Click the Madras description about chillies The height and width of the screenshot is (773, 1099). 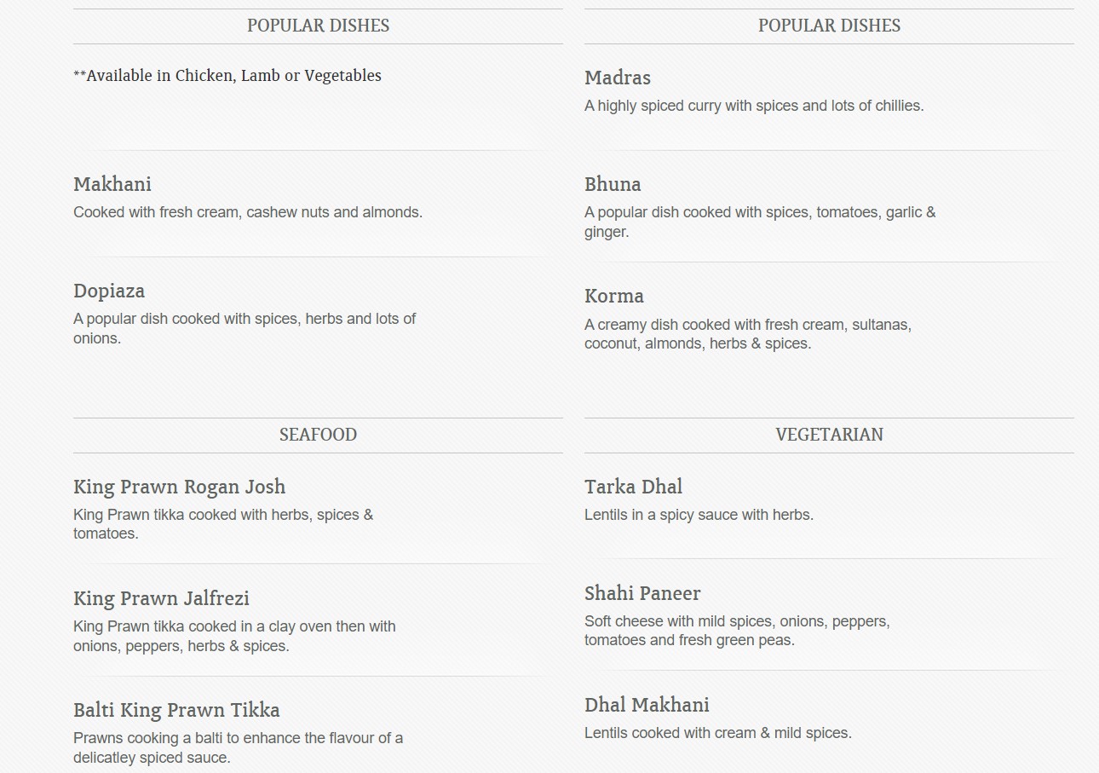[x=754, y=106]
